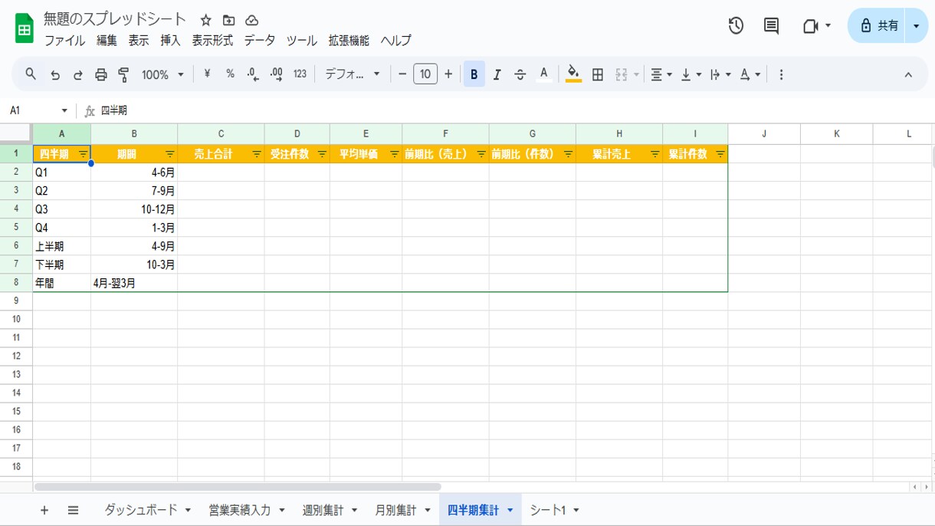Open the search menus magnifier
The width and height of the screenshot is (935, 526).
[x=31, y=74]
